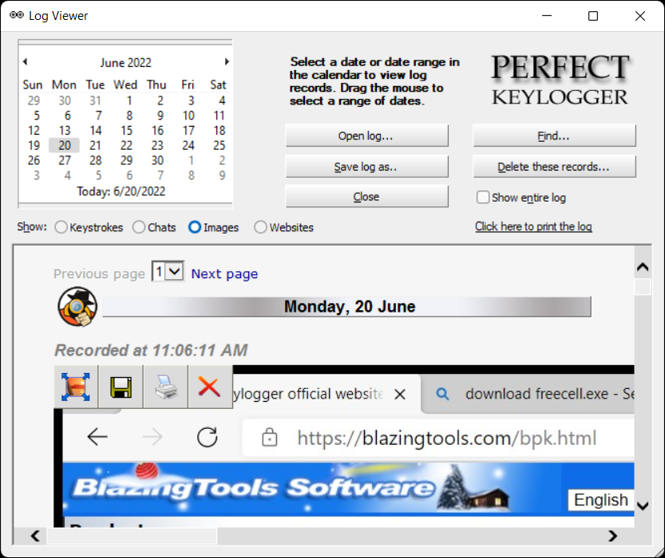Viewport: 665px width, 558px height.
Task: Select June 30 in the calendar
Action: coord(157,160)
